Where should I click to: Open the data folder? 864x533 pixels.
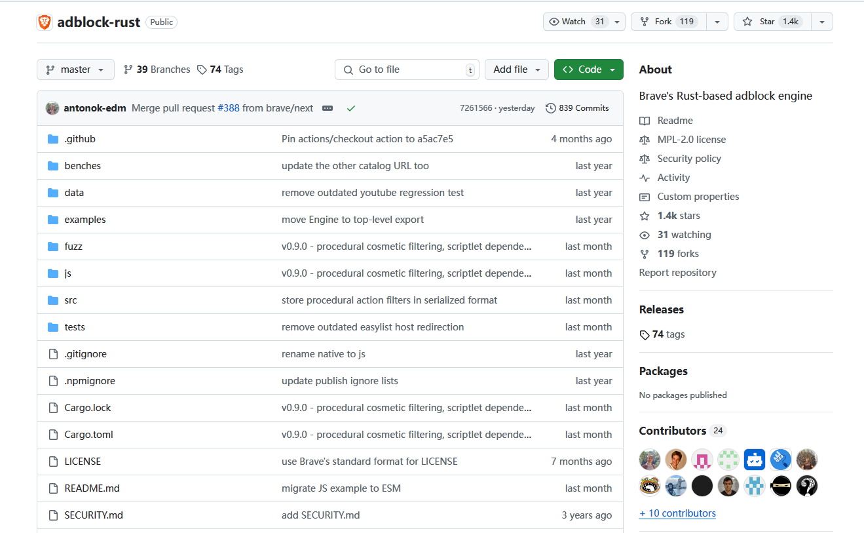coord(74,193)
